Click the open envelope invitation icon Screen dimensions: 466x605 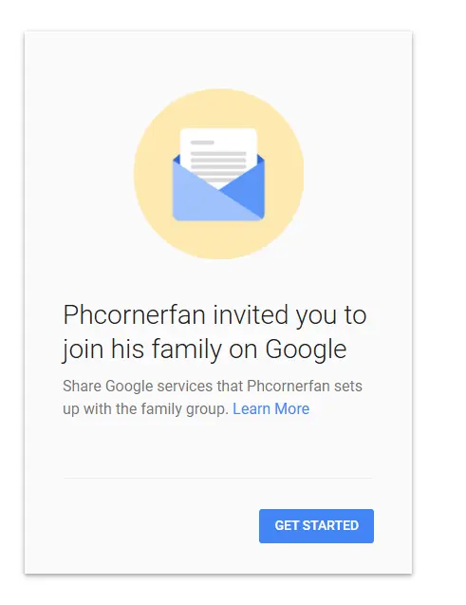[x=218, y=175]
